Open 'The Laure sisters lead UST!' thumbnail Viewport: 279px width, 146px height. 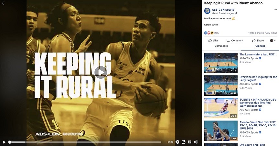pyautogui.click(x=221, y=63)
